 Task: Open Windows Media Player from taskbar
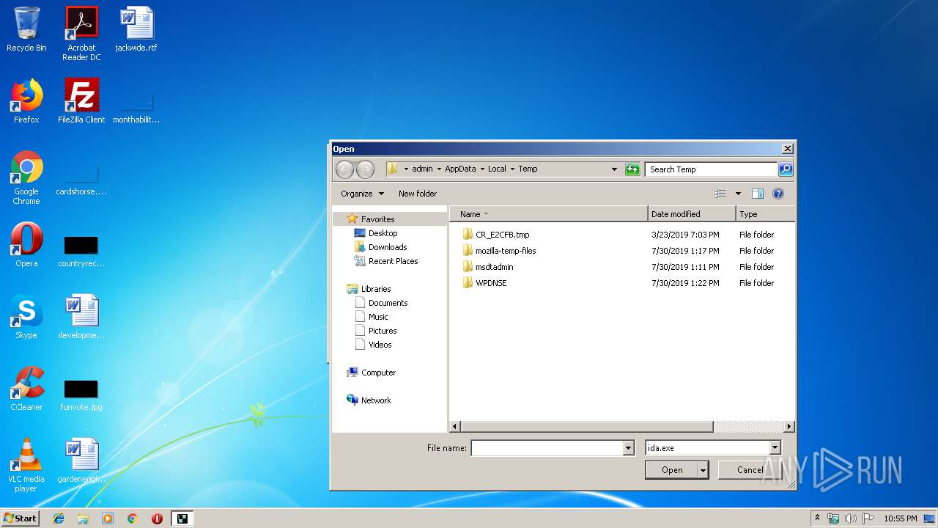pos(108,518)
